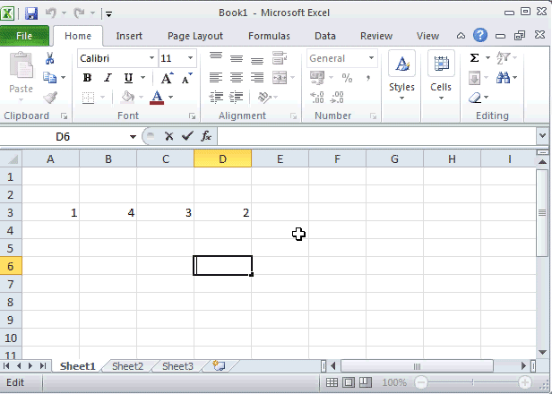
Task: Open the File menu button
Action: pyautogui.click(x=25, y=36)
